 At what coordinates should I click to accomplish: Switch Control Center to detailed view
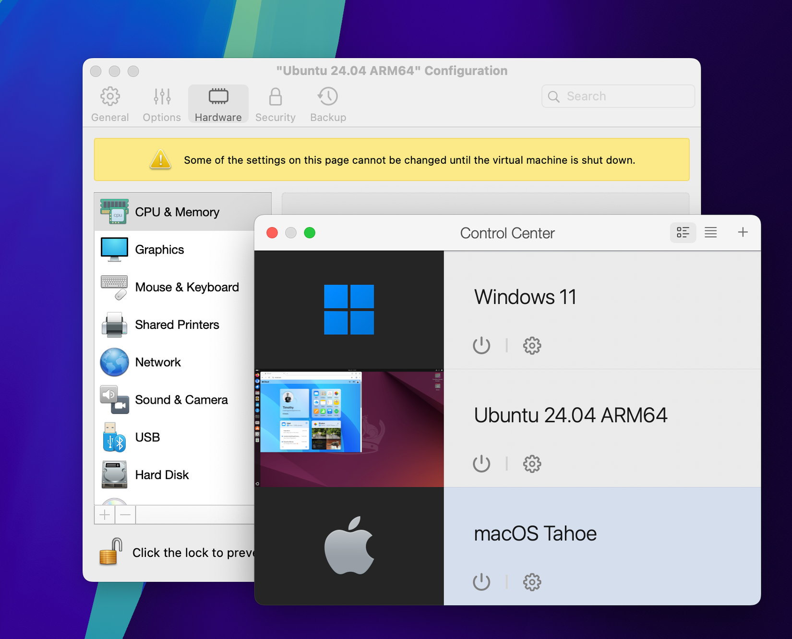pyautogui.click(x=683, y=232)
